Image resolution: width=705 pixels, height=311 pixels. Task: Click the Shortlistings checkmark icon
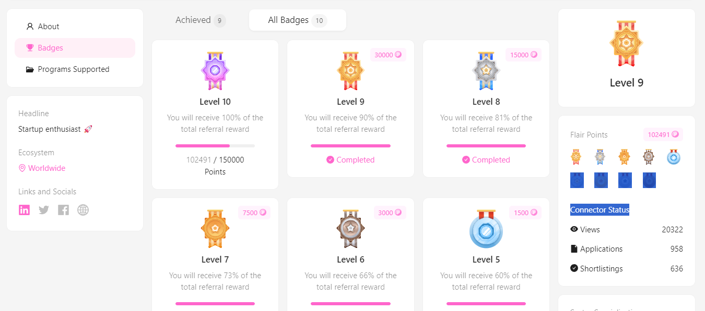573,268
